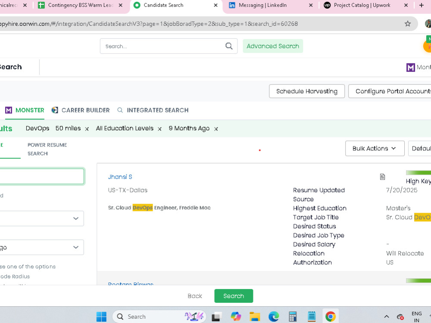The width and height of the screenshot is (431, 323).
Task: Click the Career Builder logo icon
Action: pyautogui.click(x=55, y=110)
